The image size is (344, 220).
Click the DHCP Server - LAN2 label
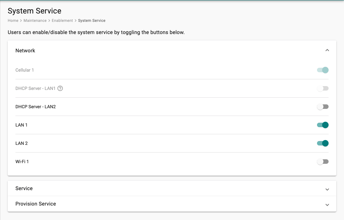(36, 107)
